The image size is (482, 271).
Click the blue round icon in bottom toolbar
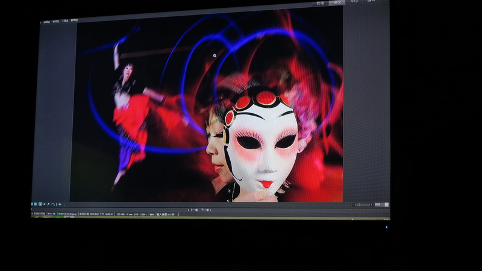pos(60,204)
